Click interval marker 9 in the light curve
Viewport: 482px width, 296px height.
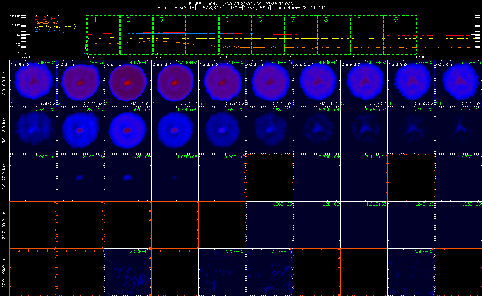point(359,20)
